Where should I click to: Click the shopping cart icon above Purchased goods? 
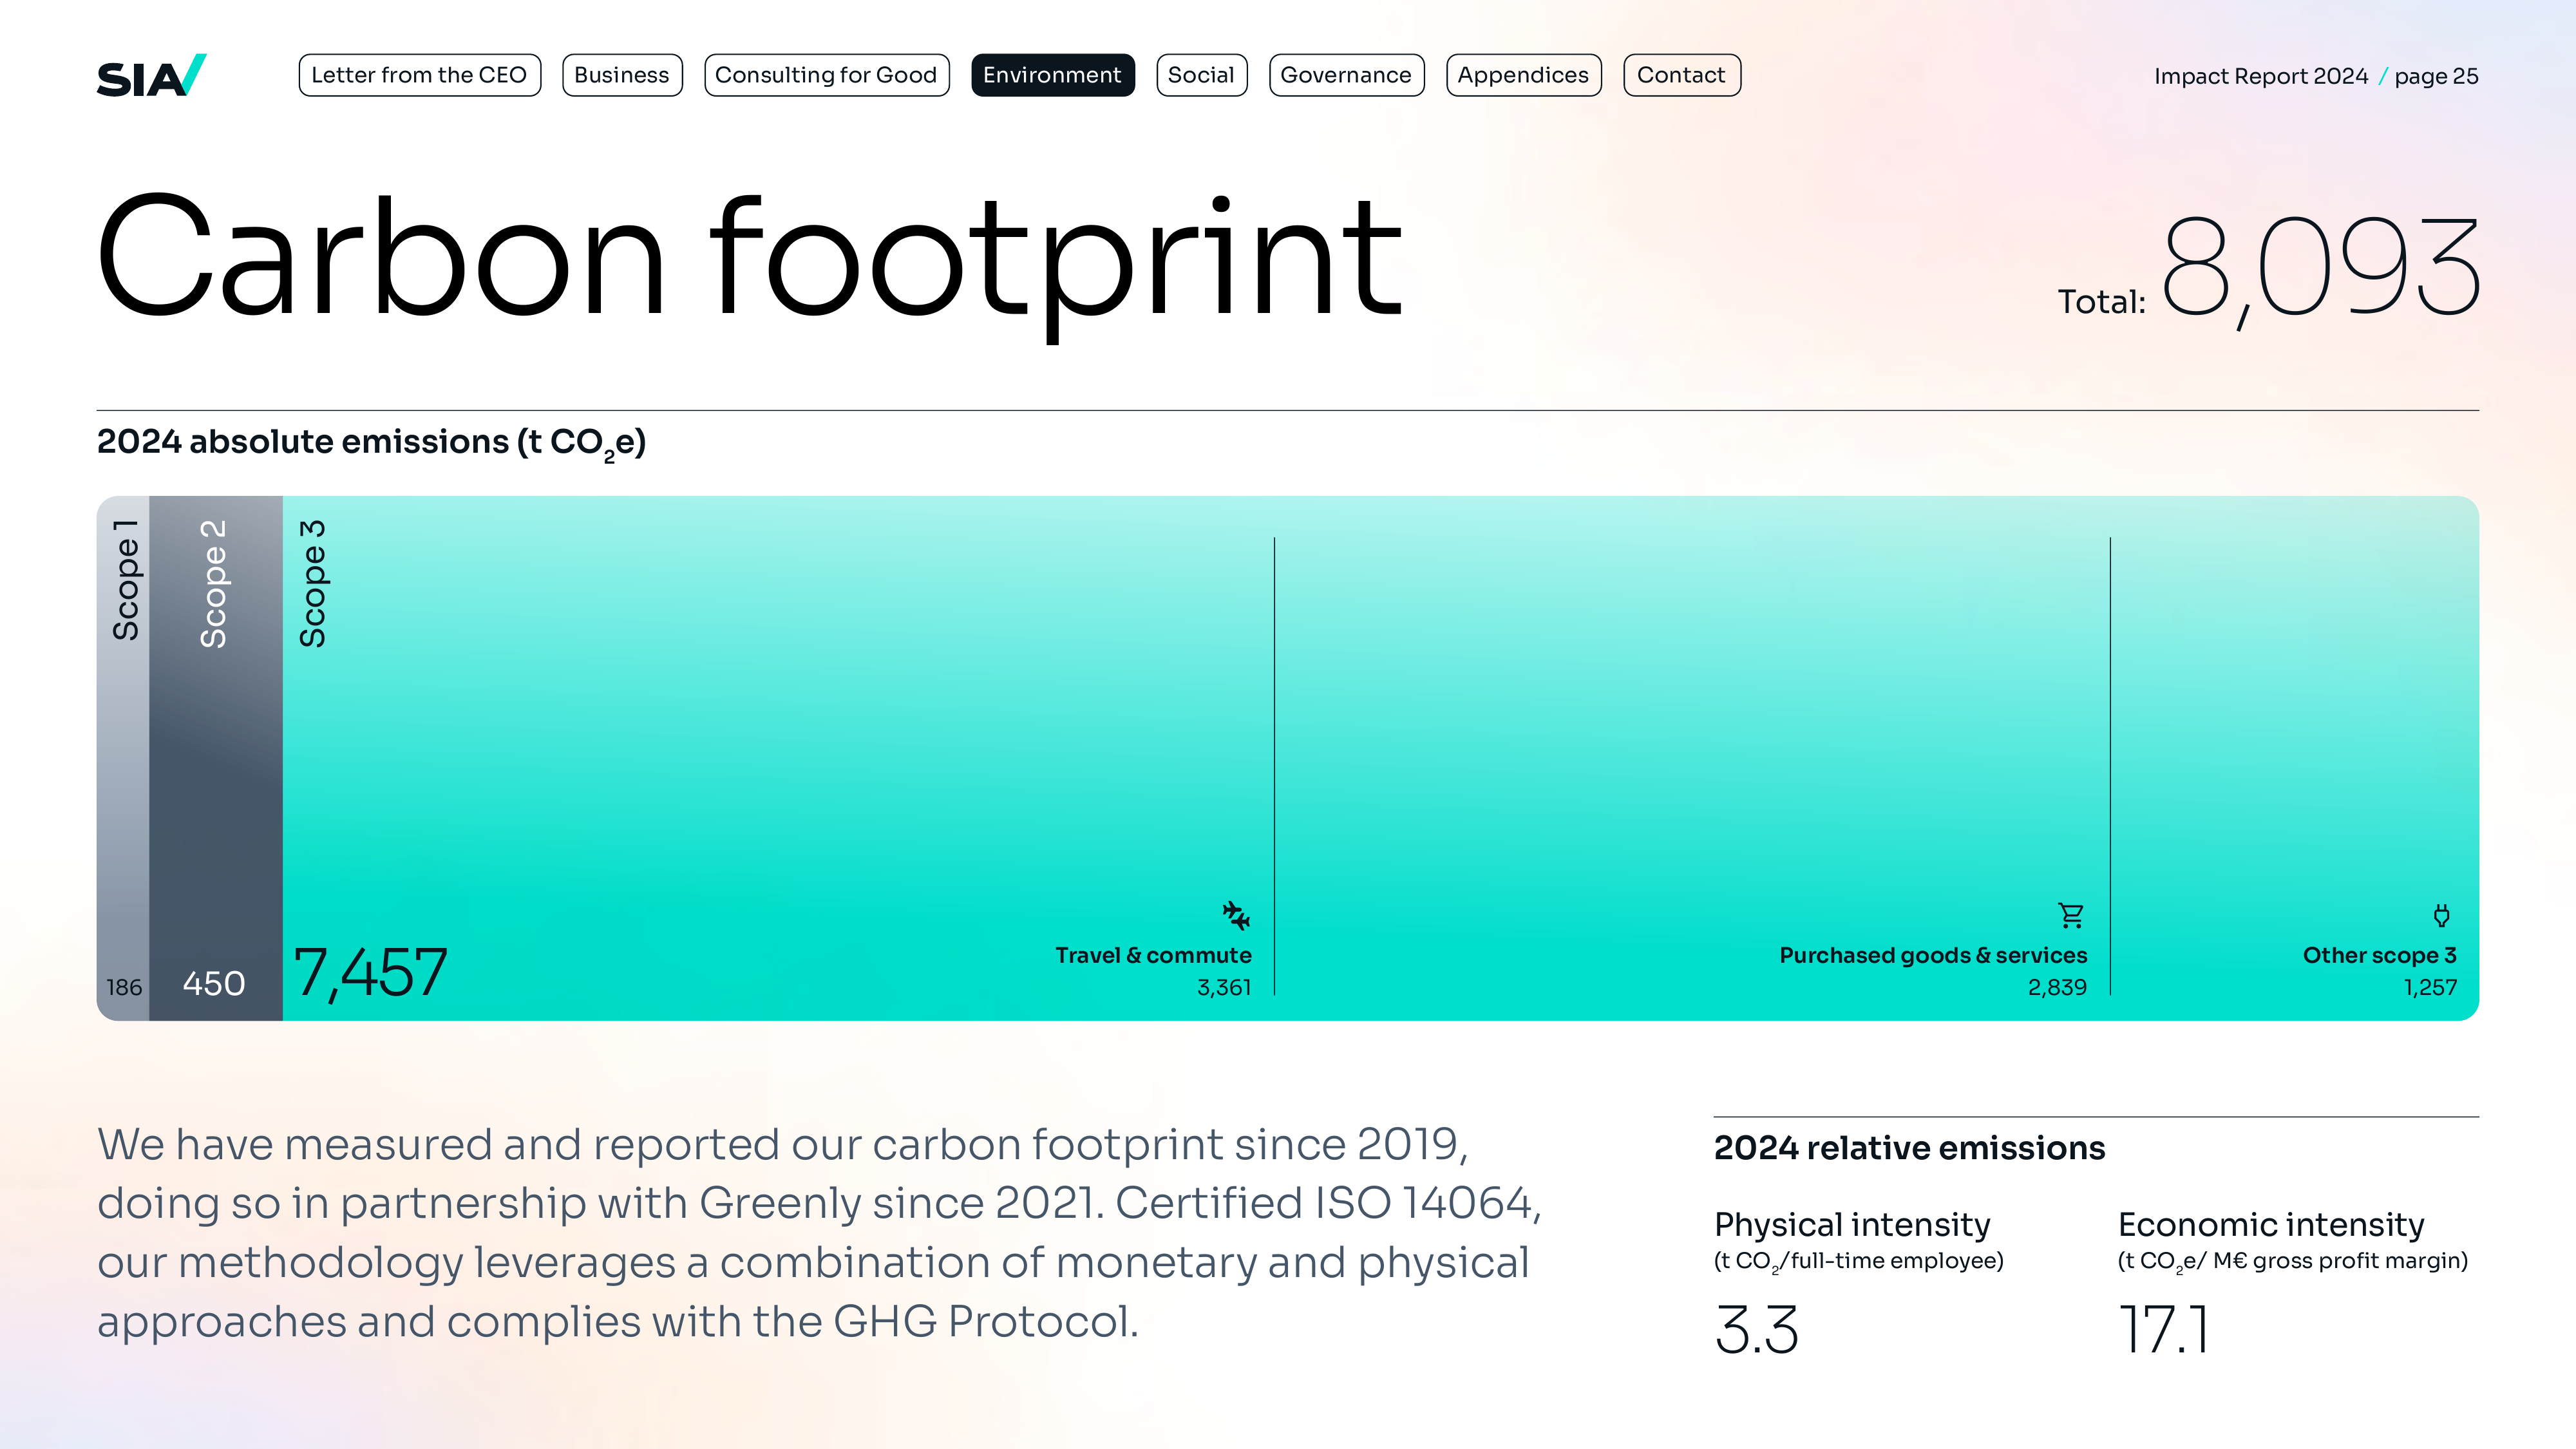(2071, 915)
